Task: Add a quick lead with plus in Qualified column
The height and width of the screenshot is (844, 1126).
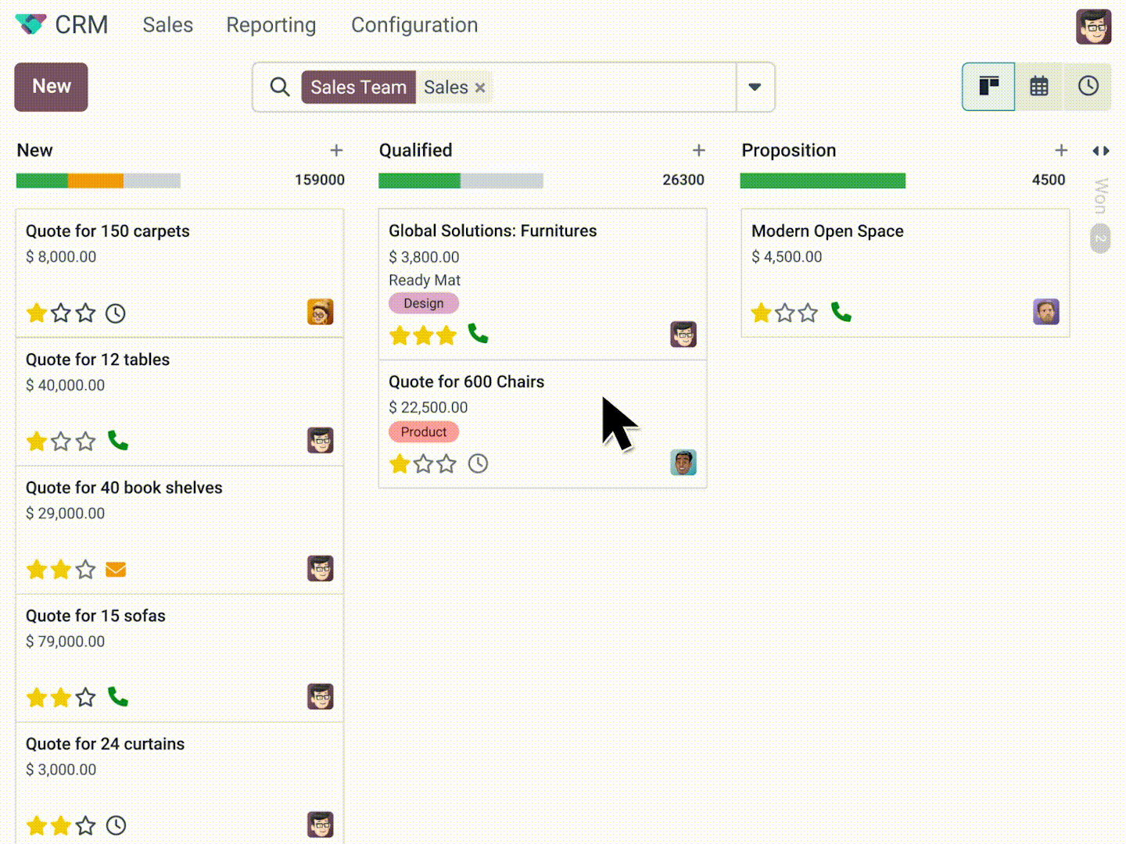Action: click(698, 150)
